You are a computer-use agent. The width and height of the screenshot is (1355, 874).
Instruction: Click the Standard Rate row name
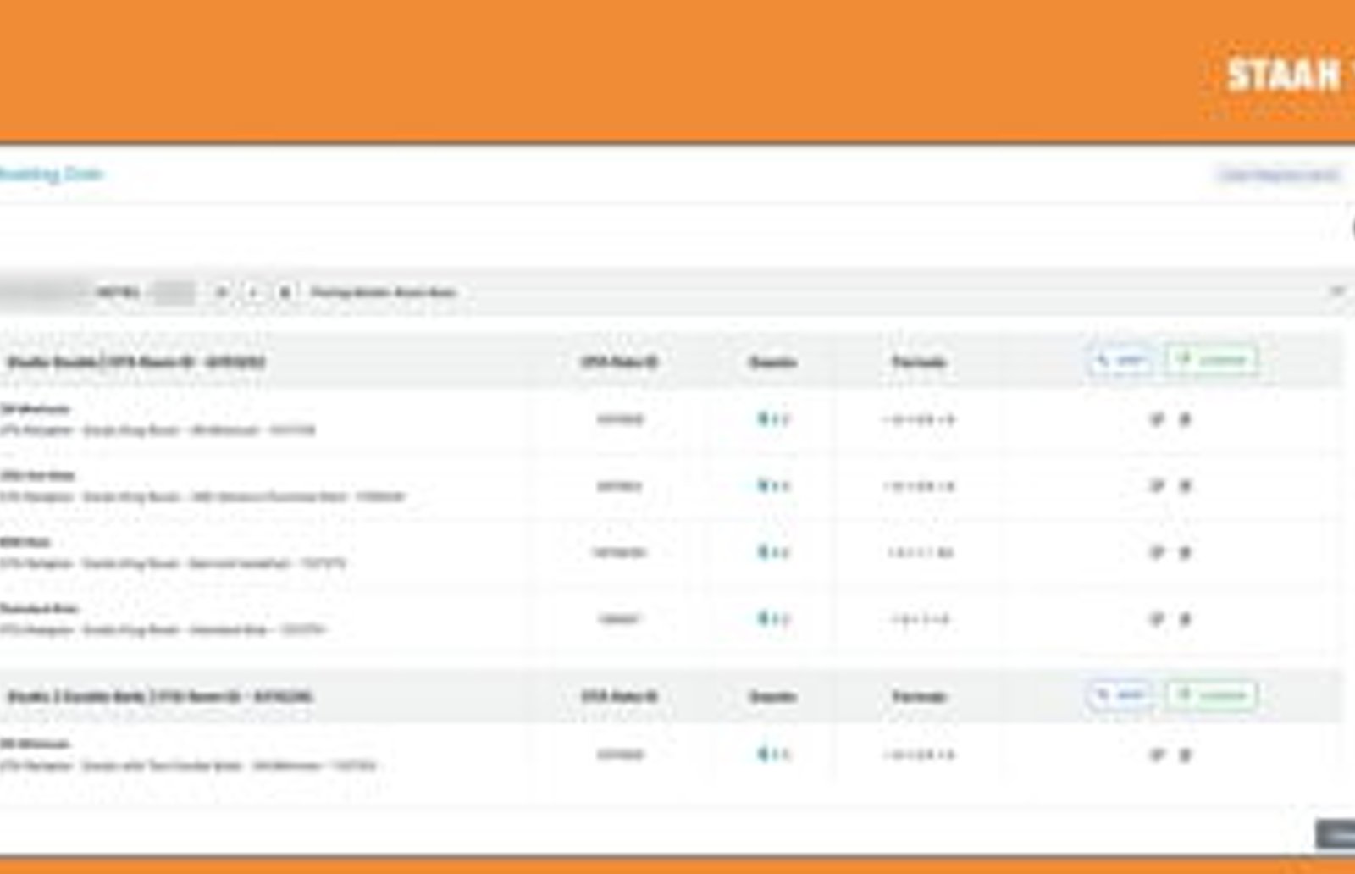[39, 608]
